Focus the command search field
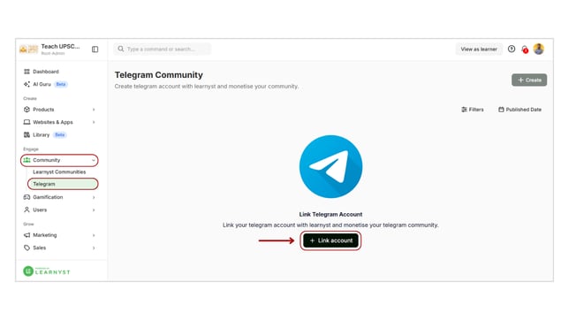Image resolution: width=569 pixels, height=320 pixels. click(163, 49)
